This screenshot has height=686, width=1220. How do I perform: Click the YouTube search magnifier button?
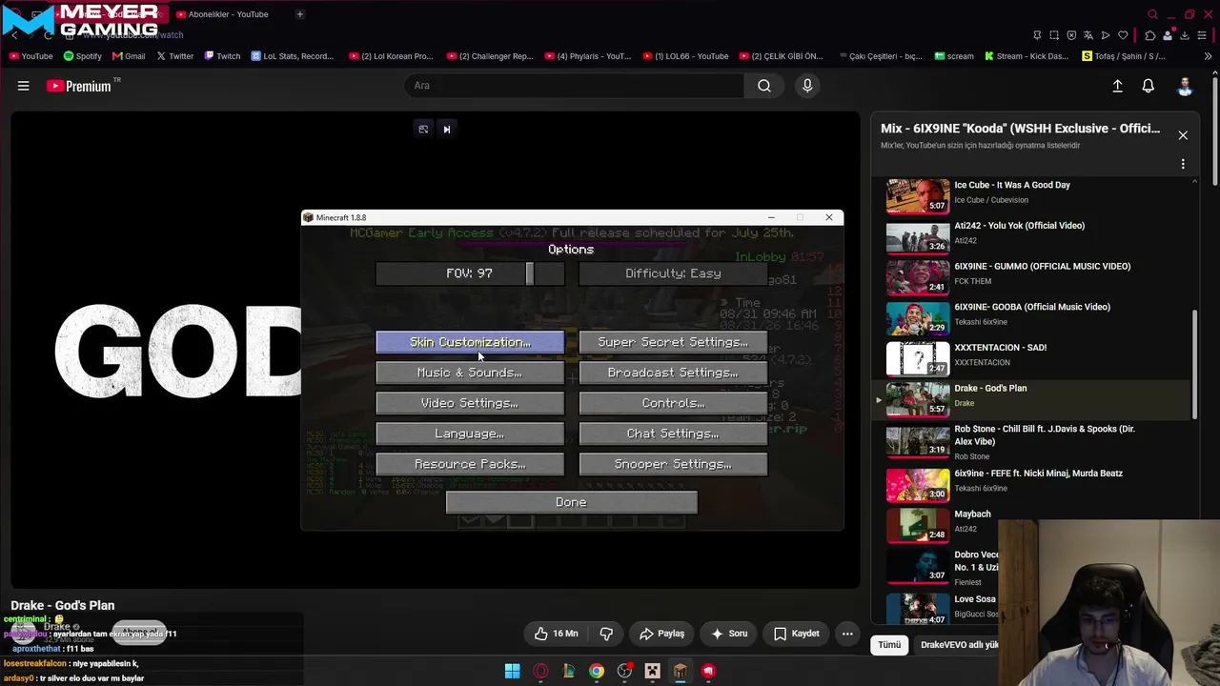pyautogui.click(x=764, y=86)
